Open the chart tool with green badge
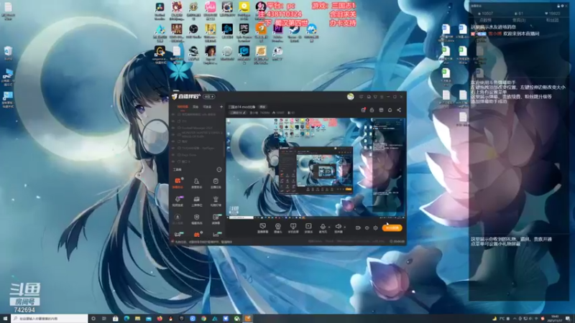Screen dimensions: 575x323 (x=216, y=235)
